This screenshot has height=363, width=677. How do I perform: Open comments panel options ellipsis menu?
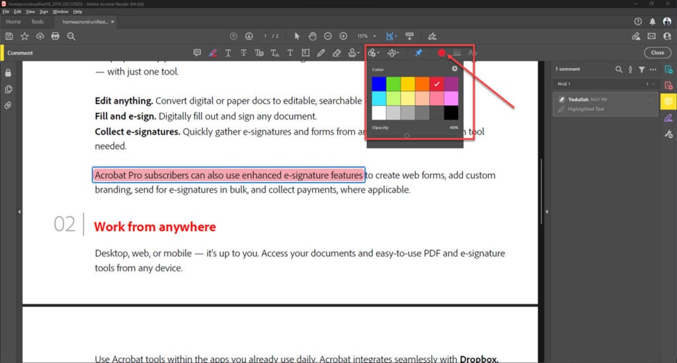tap(653, 69)
